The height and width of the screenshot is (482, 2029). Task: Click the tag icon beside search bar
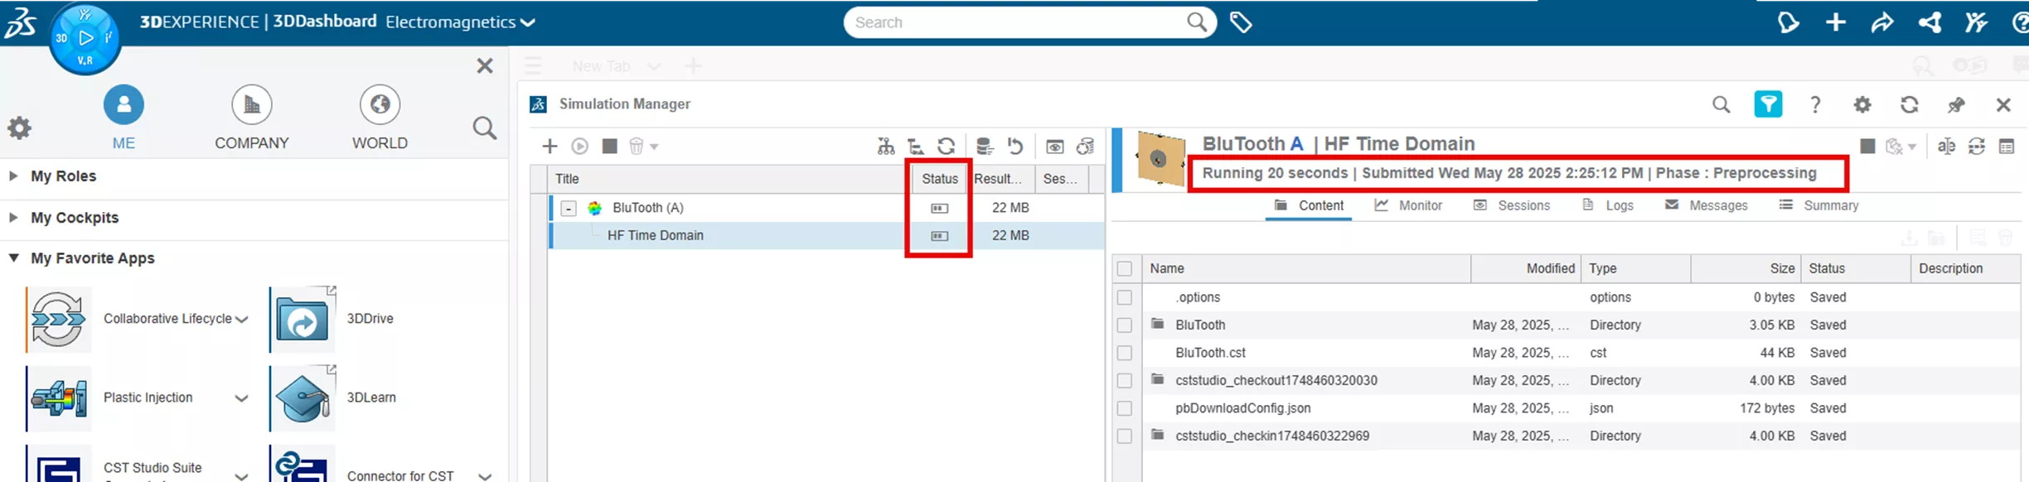(1241, 22)
